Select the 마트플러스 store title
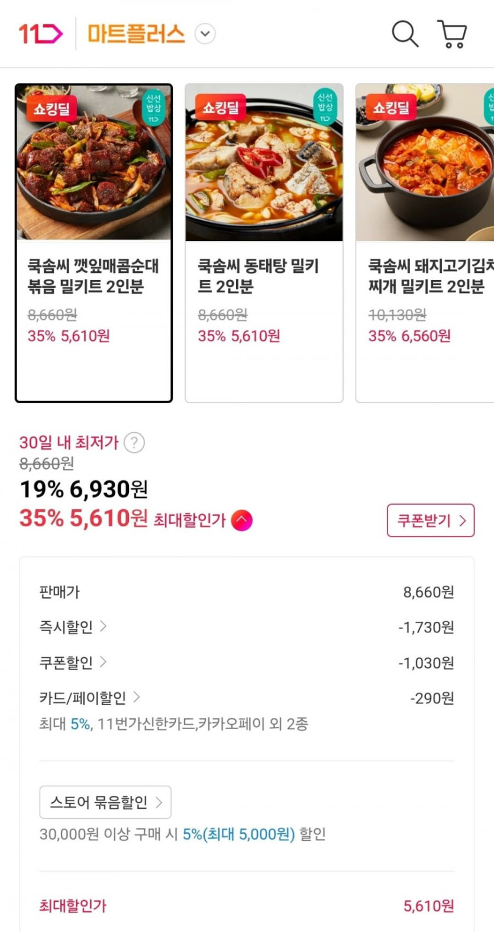This screenshot has width=494, height=932. pos(136,34)
